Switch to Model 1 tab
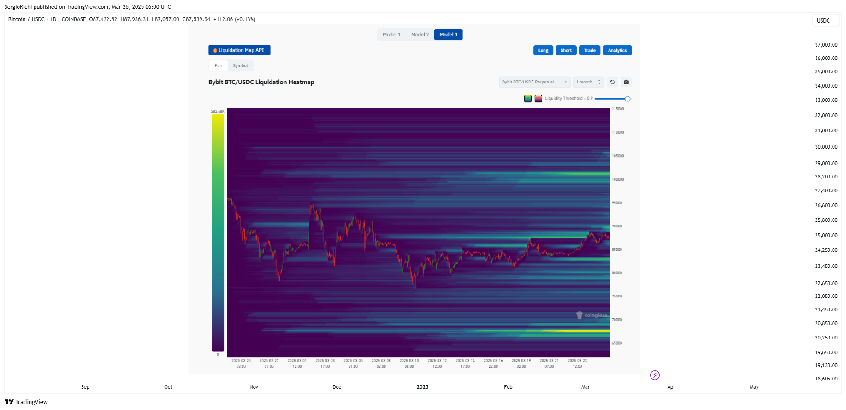 pyautogui.click(x=391, y=35)
